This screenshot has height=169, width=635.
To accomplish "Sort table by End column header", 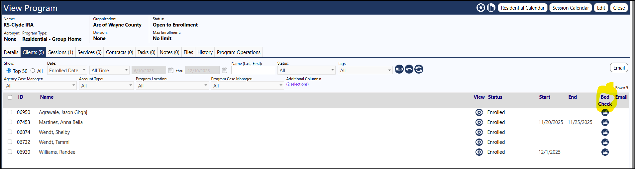I will pyautogui.click(x=573, y=97).
